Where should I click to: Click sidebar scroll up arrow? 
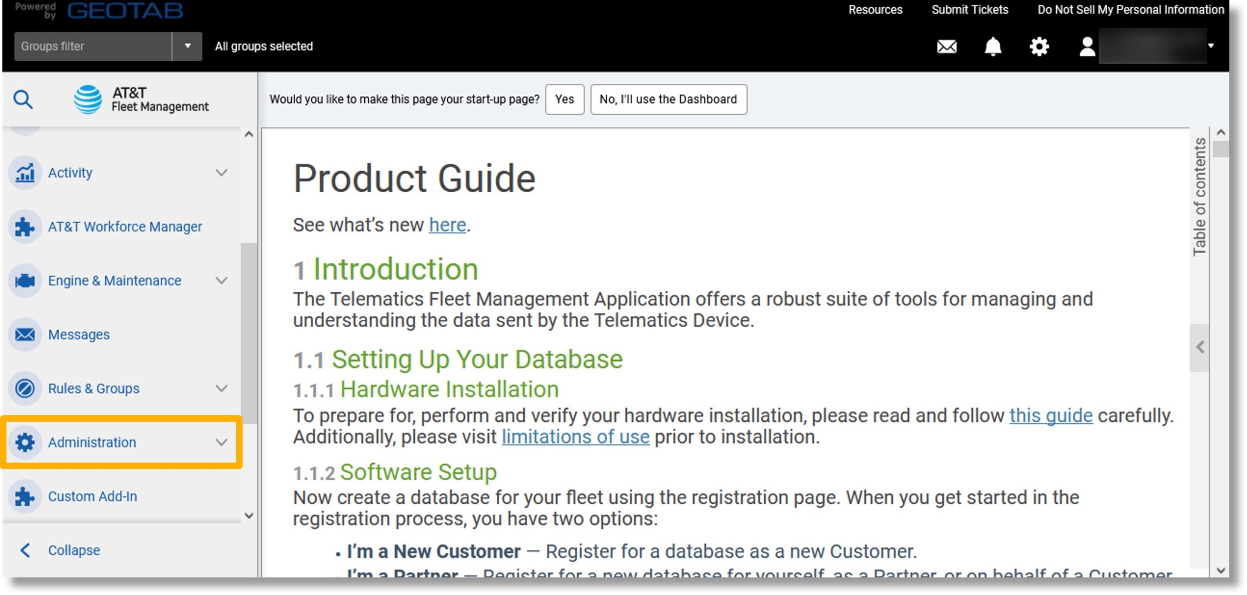(x=249, y=135)
